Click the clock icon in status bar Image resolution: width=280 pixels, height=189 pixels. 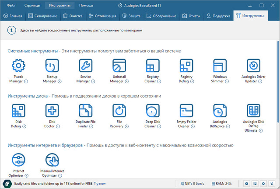point(247,184)
